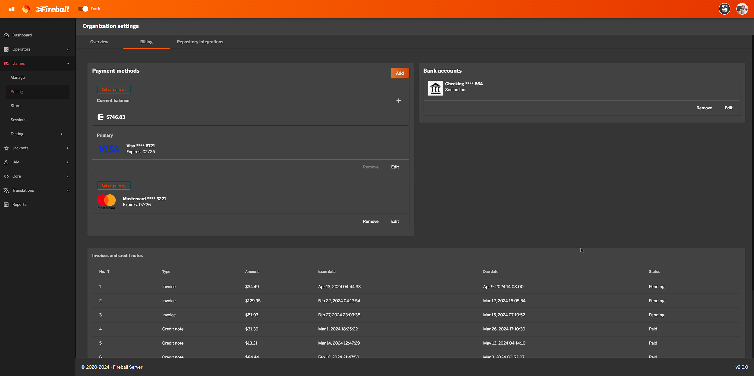Open the Dashboard gauge icon
This screenshot has height=376, width=754.
(x=6, y=35)
